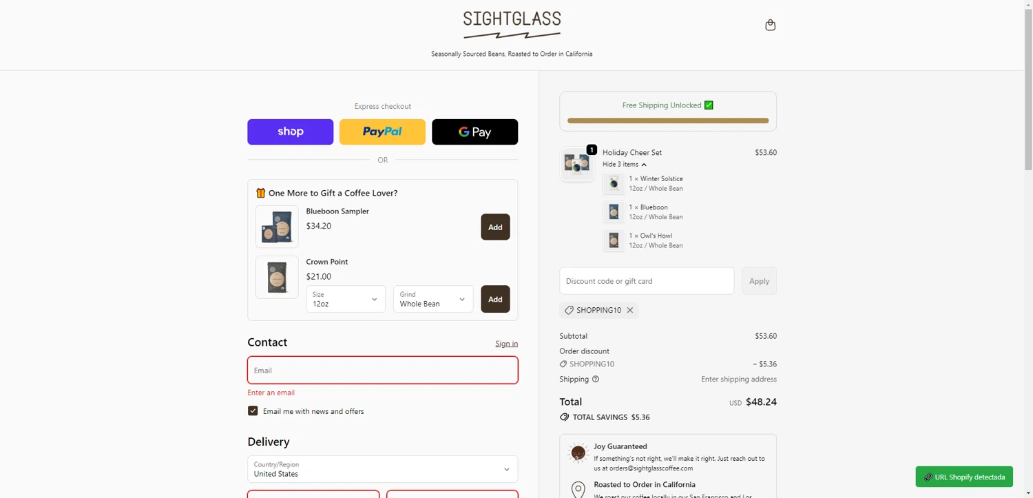Viewport: 1033px width, 498px height.
Task: Click the "$48.24" total amount
Action: pos(762,402)
